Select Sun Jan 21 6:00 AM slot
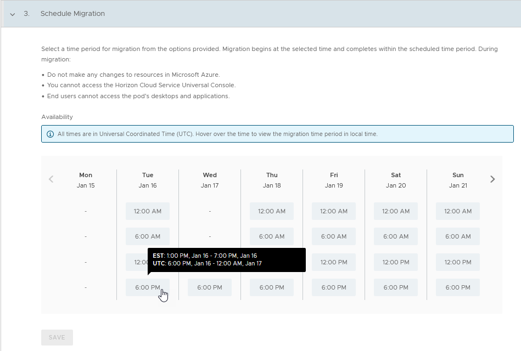The image size is (521, 351). (458, 236)
